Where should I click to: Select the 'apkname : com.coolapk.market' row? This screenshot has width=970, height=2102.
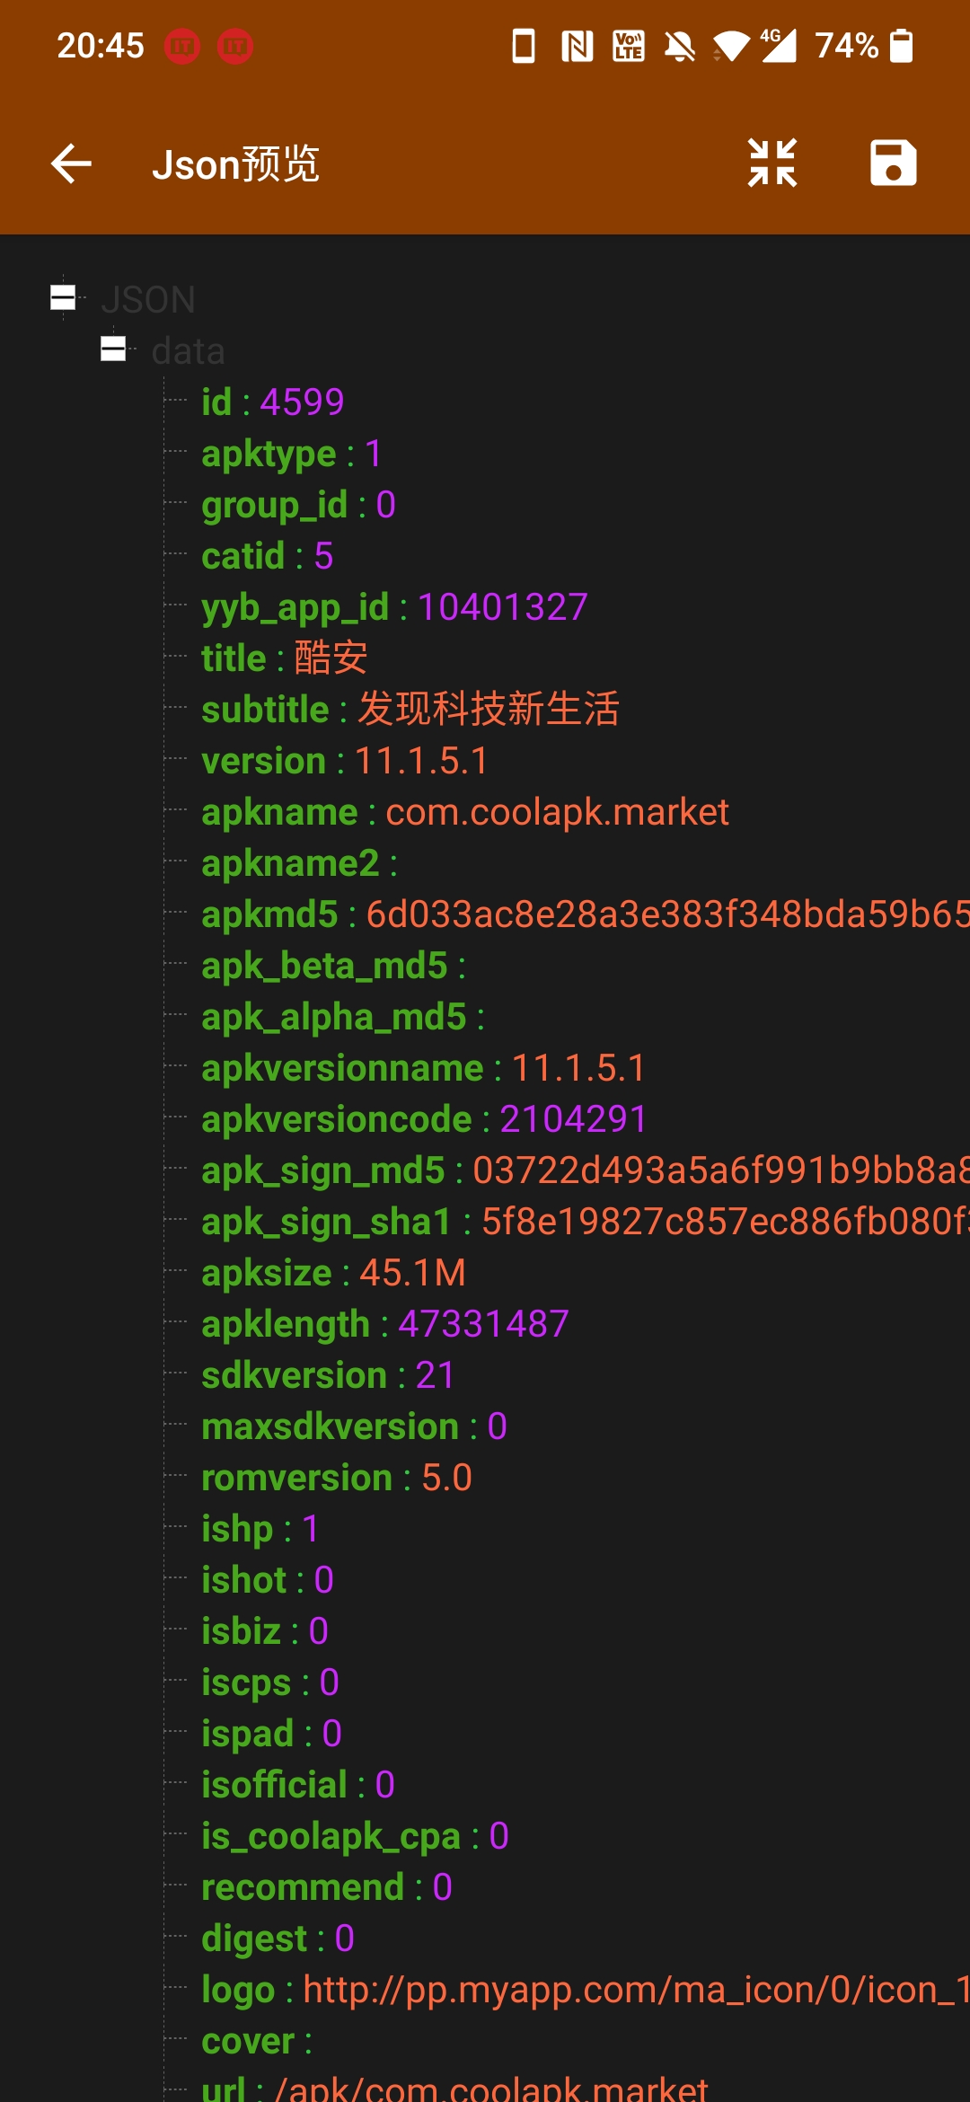(x=465, y=812)
